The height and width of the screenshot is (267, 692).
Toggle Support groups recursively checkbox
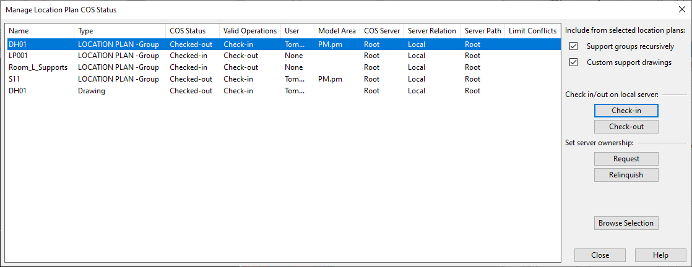[573, 46]
